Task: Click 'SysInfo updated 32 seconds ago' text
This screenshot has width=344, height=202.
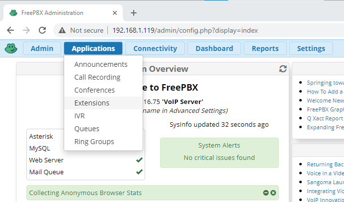Action: click(x=219, y=125)
